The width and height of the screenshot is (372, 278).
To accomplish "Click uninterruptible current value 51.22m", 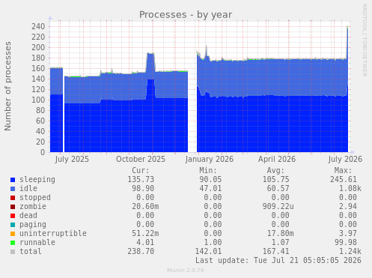I will 145,234.
